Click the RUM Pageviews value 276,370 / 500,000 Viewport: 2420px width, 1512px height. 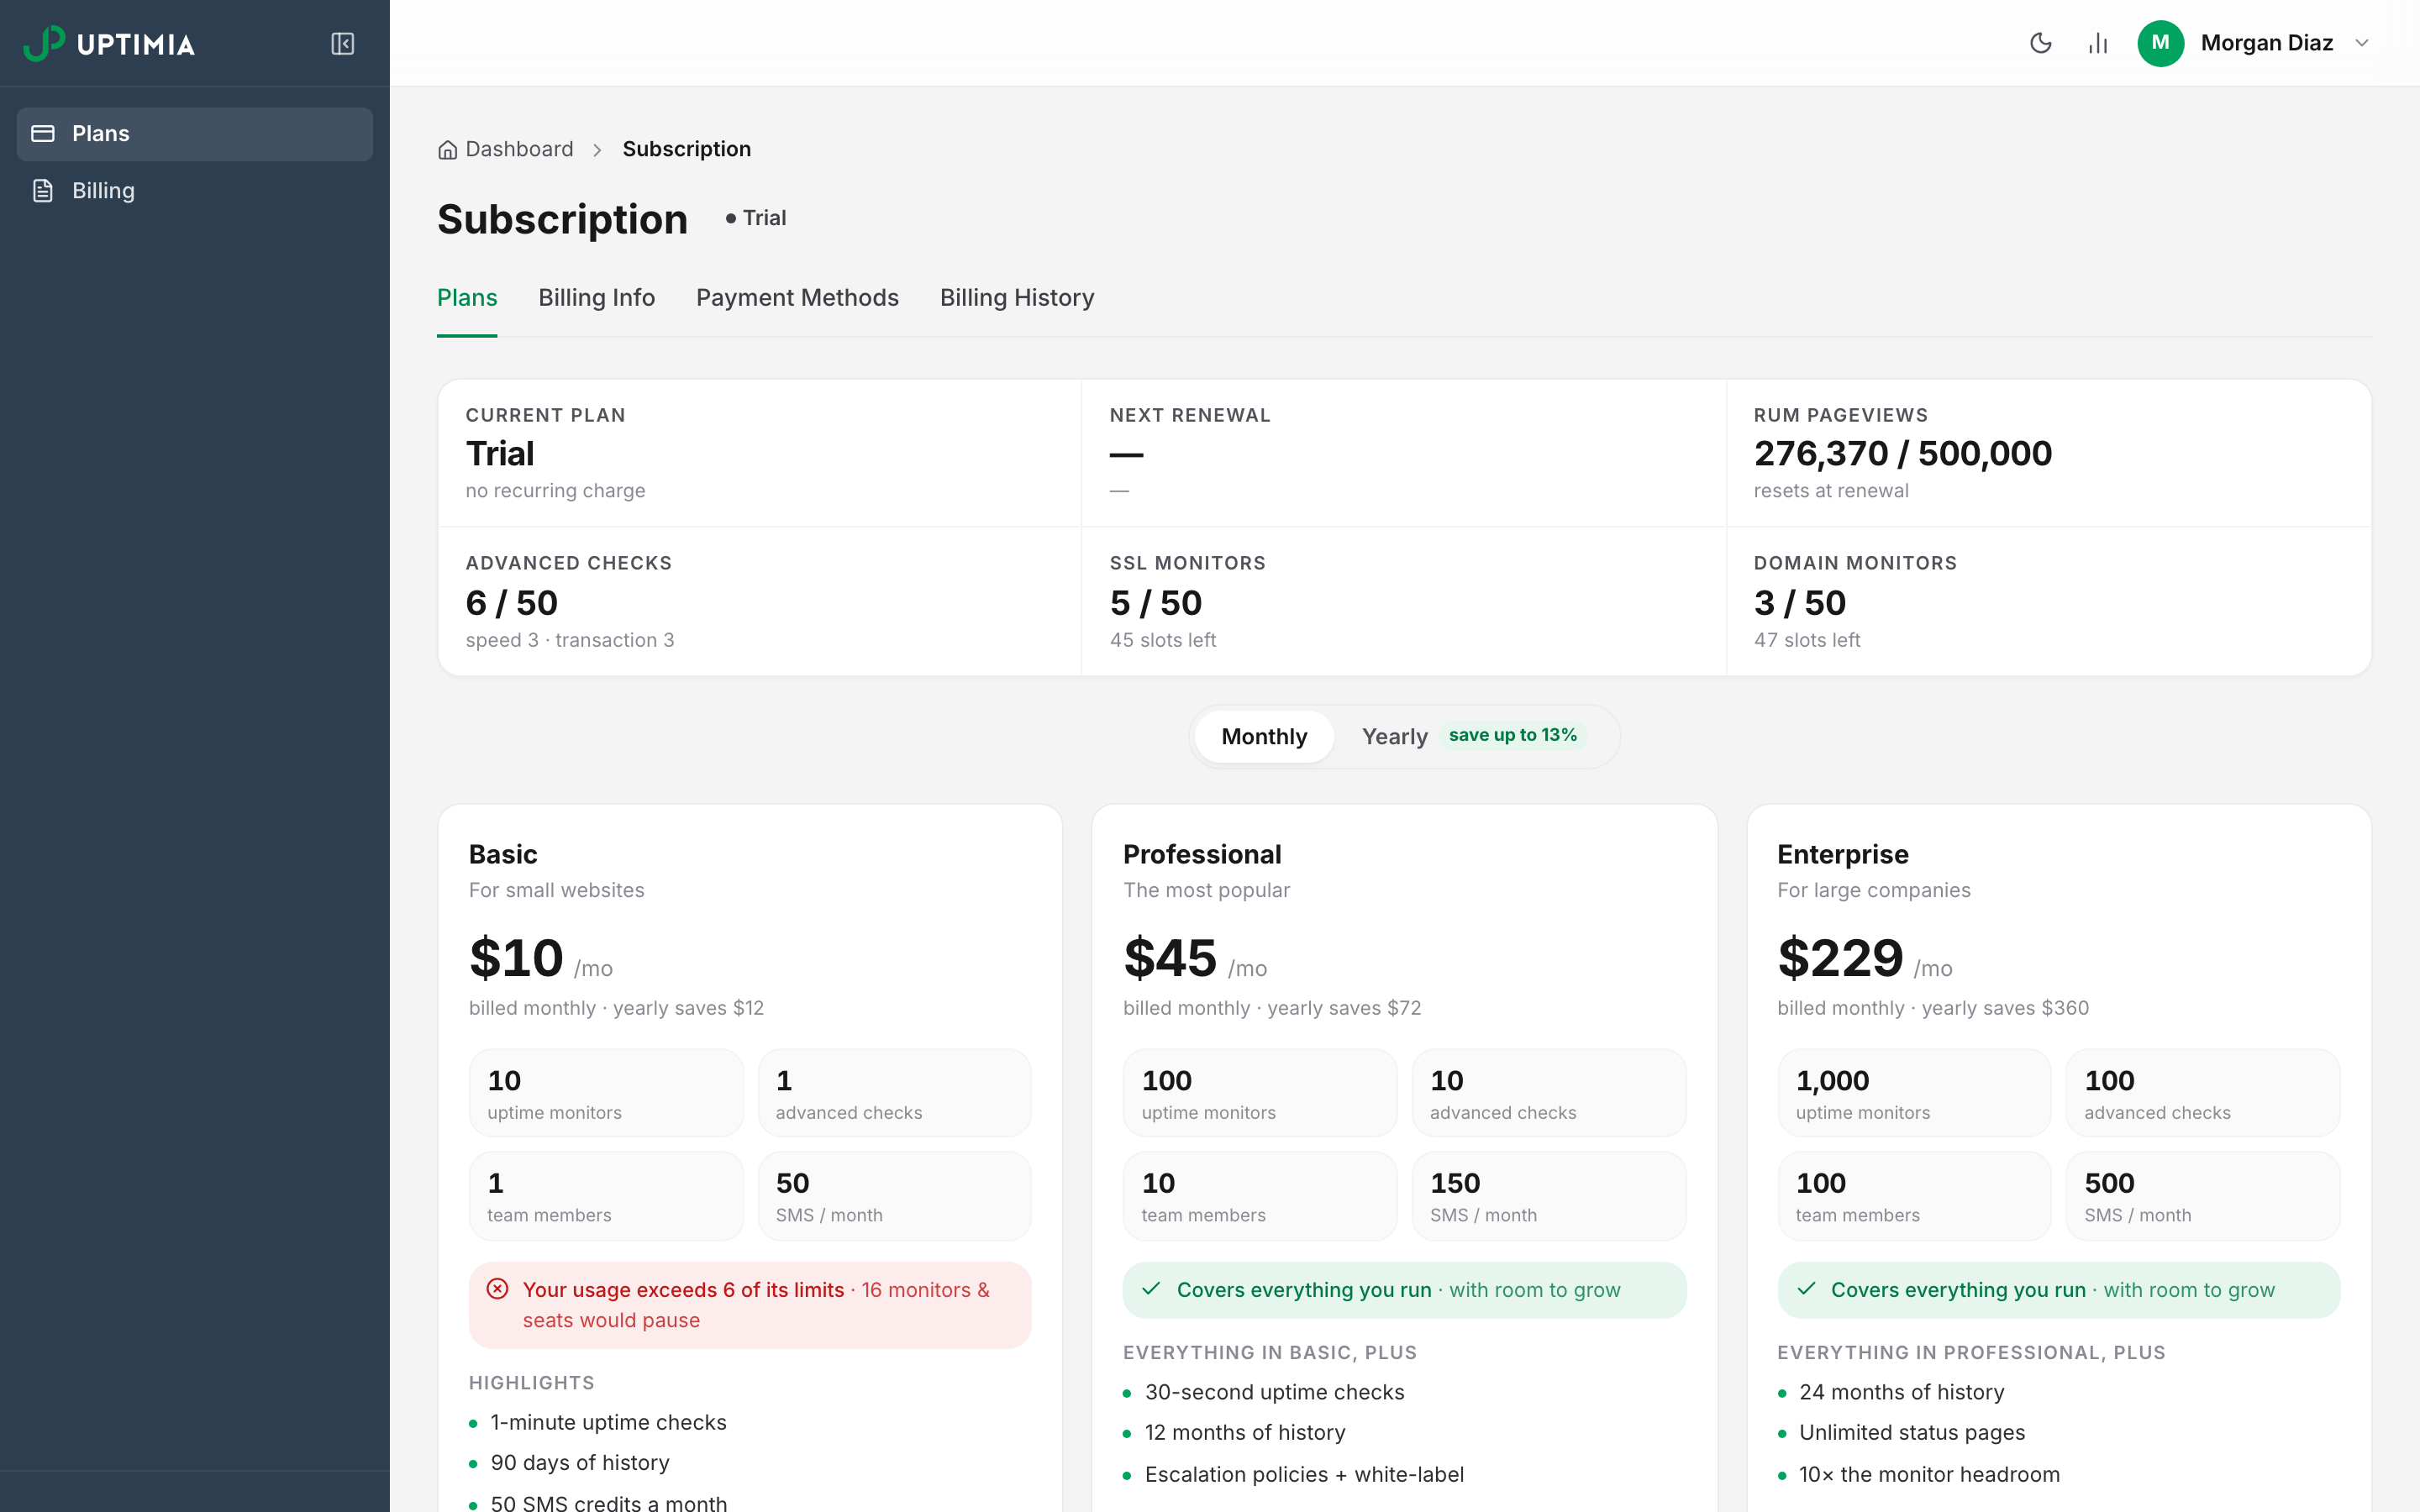[1902, 454]
